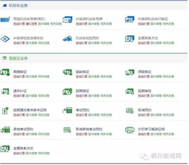Click the 补换领机动车行驶证 icon

[x=130, y=19]
